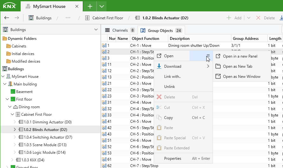Click the breadcrumb ellipsis
Image resolution: width=283 pixels, height=168 pixels.
pyautogui.click(x=68, y=18)
